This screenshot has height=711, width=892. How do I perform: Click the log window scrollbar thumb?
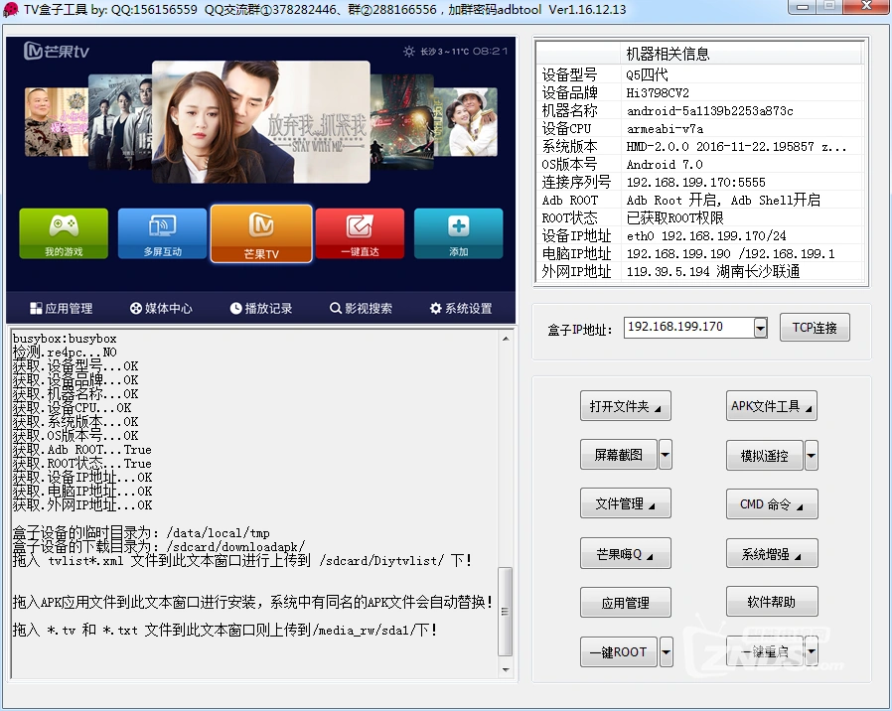tap(506, 612)
